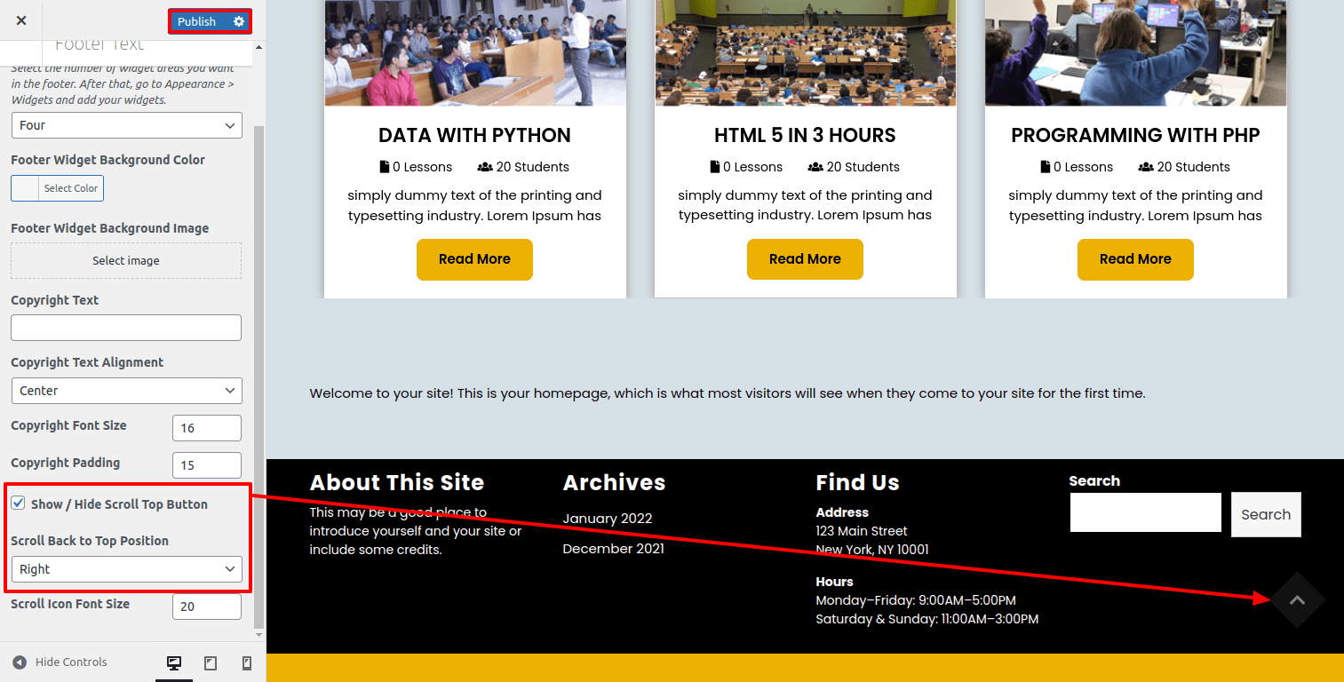The width and height of the screenshot is (1344, 682).
Task: Click the Copyright Font Size field
Action: click(x=206, y=428)
